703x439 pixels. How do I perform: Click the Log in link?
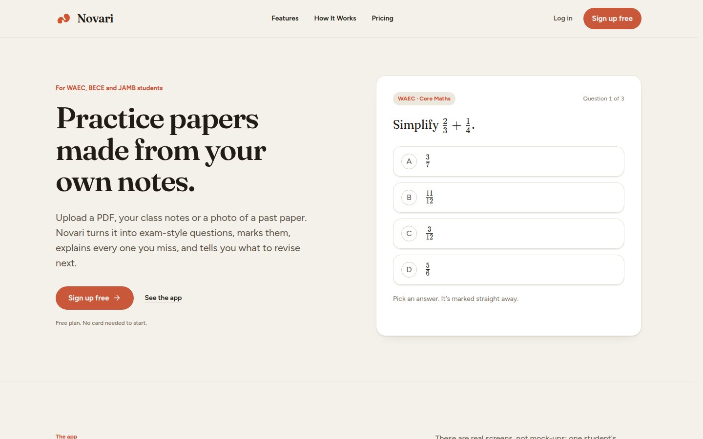(x=563, y=18)
